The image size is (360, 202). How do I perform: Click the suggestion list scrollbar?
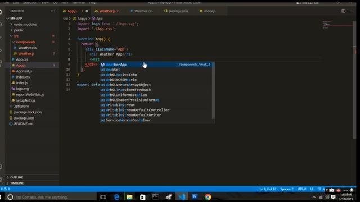pyautogui.click(x=213, y=90)
